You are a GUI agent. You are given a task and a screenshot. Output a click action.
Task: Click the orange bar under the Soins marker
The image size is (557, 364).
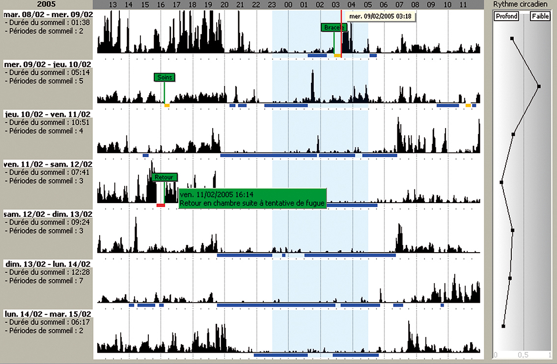[167, 105]
